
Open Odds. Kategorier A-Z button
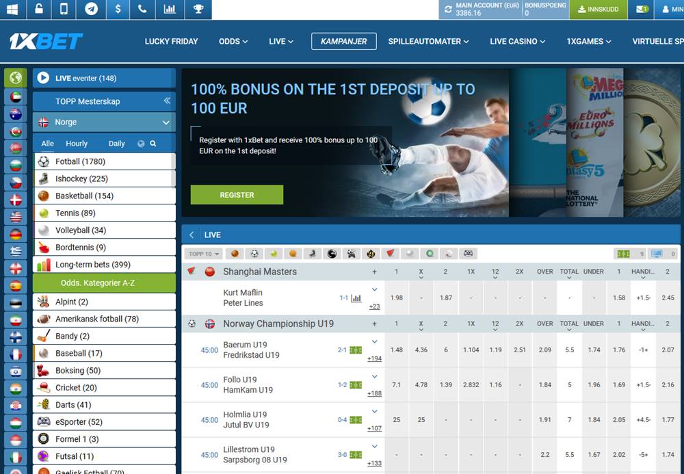tap(104, 283)
